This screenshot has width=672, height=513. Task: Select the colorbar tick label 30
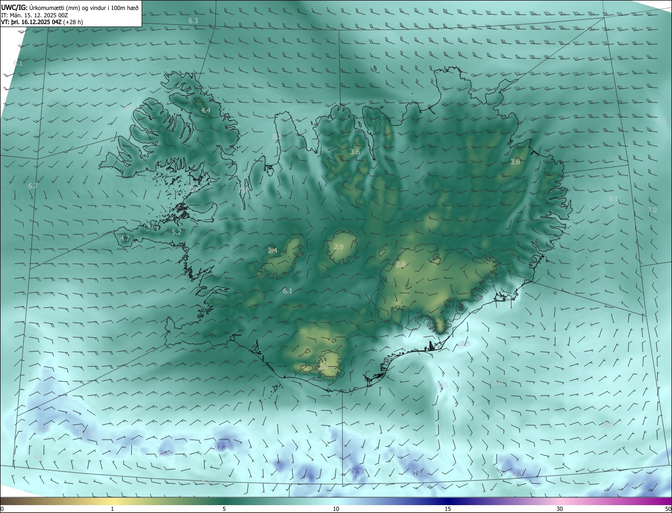point(560,509)
